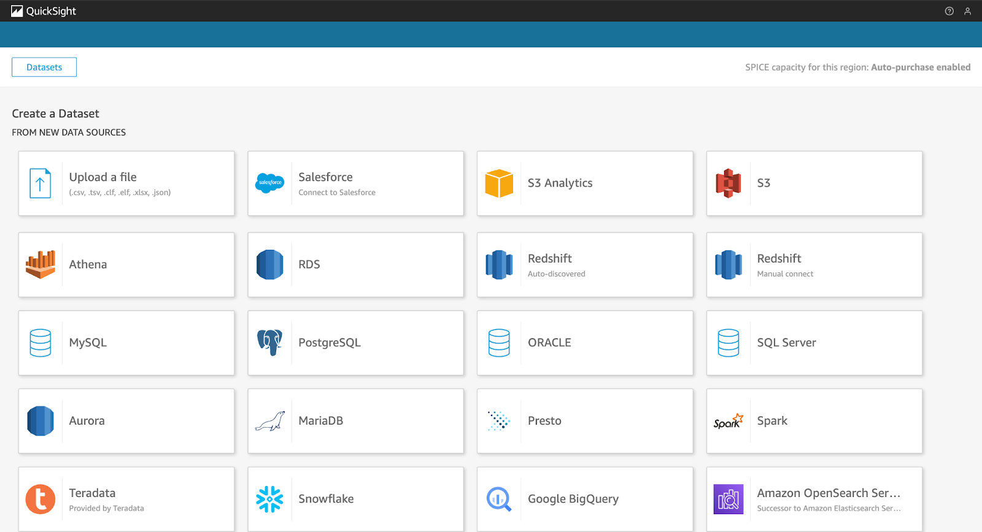This screenshot has width=982, height=532.
Task: Select the MySQL source label
Action: pos(88,342)
